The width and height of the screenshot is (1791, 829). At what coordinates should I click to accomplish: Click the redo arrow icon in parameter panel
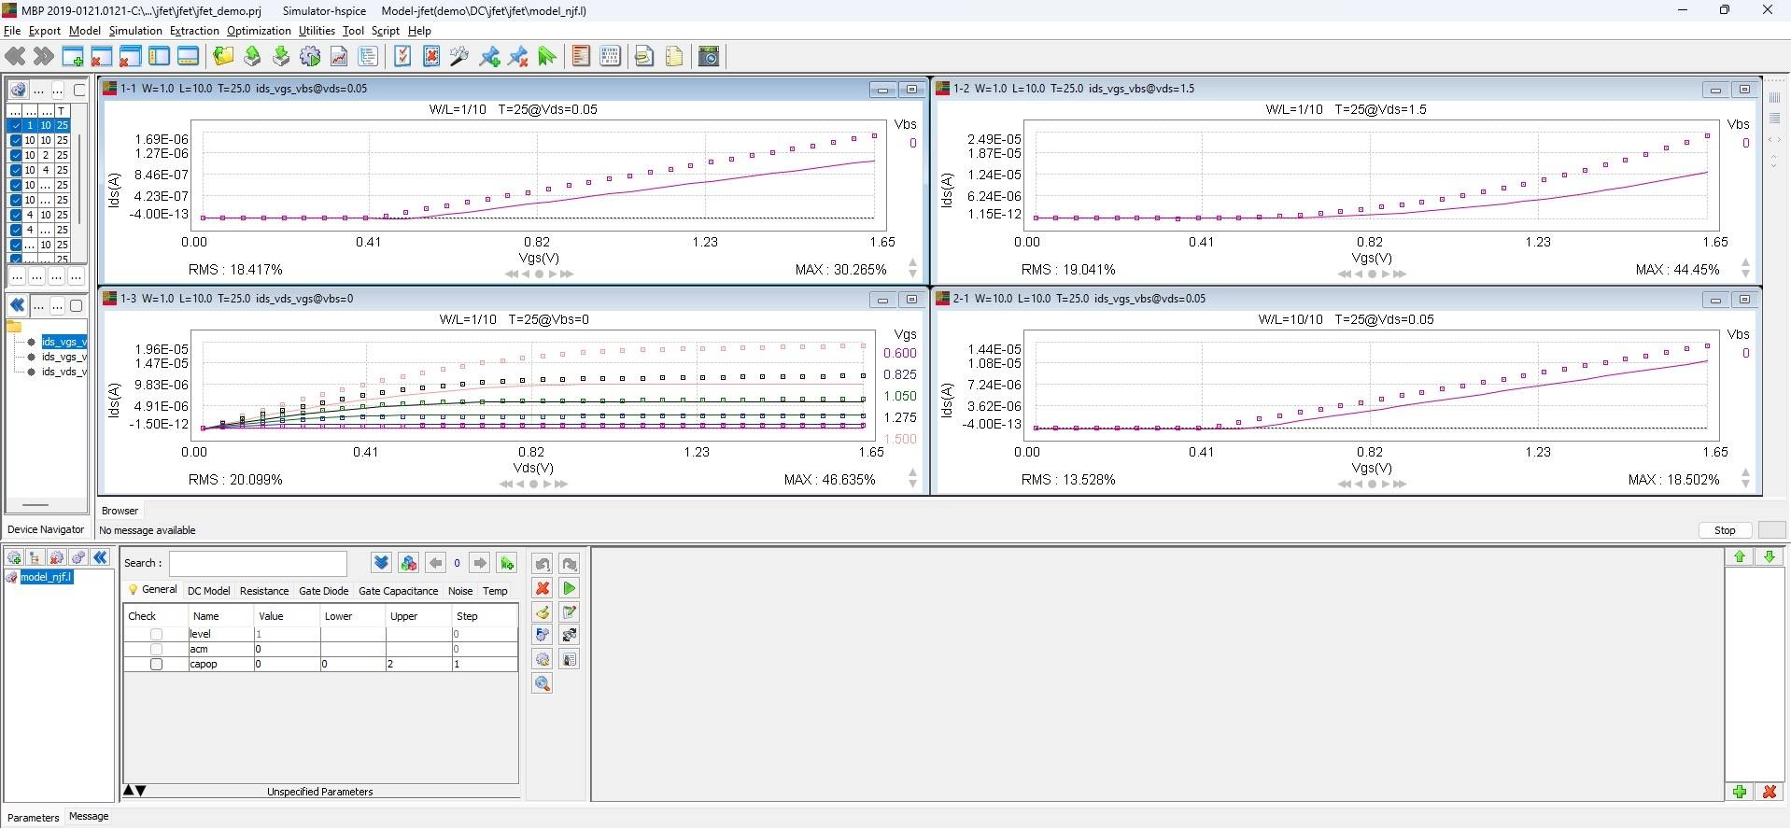569,564
